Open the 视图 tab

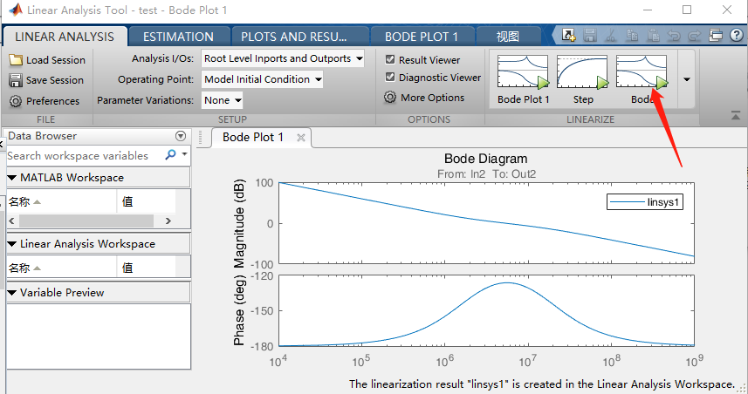point(508,37)
